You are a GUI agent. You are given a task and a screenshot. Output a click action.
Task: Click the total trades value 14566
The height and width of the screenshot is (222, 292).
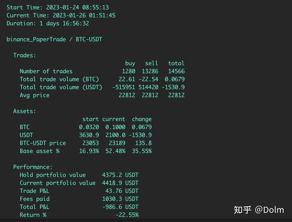pos(176,71)
